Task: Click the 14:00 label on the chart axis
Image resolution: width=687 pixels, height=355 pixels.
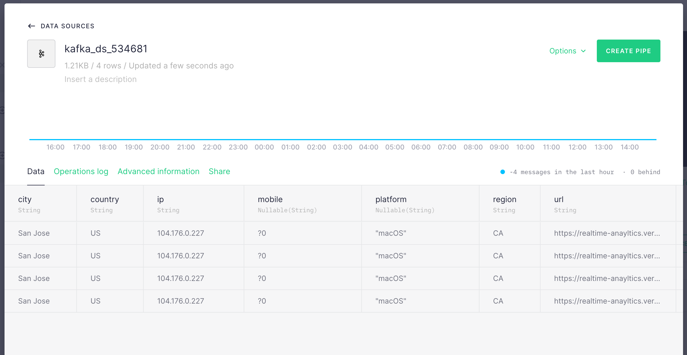Action: (x=629, y=147)
